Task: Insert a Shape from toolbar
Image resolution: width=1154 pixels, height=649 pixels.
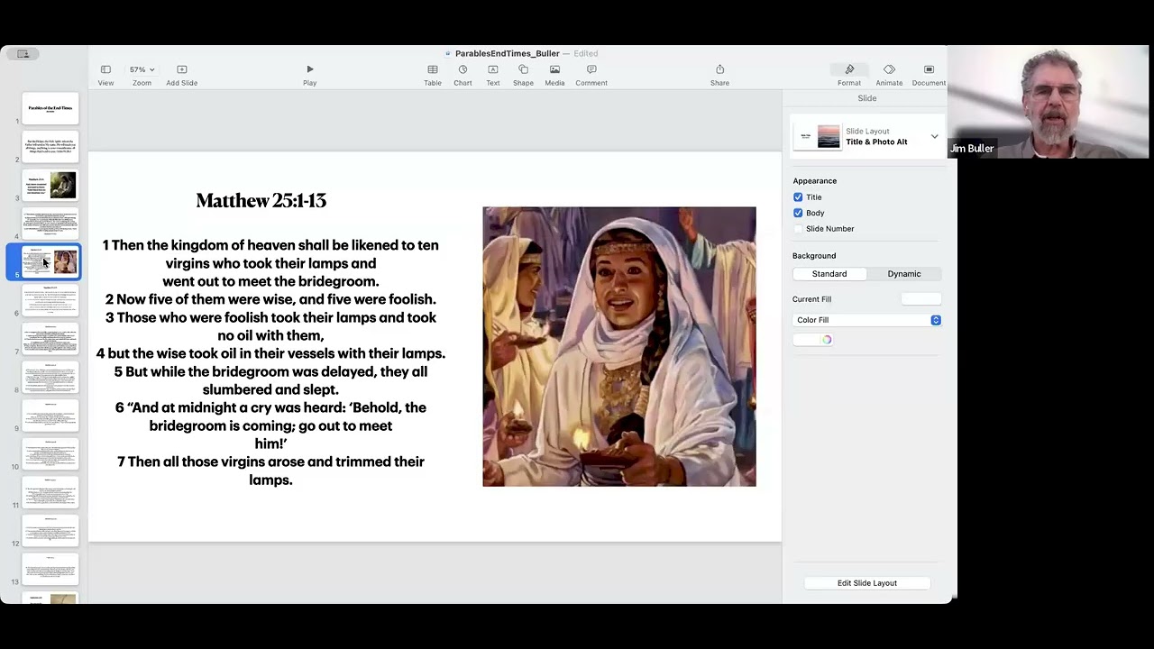Action: point(523,69)
